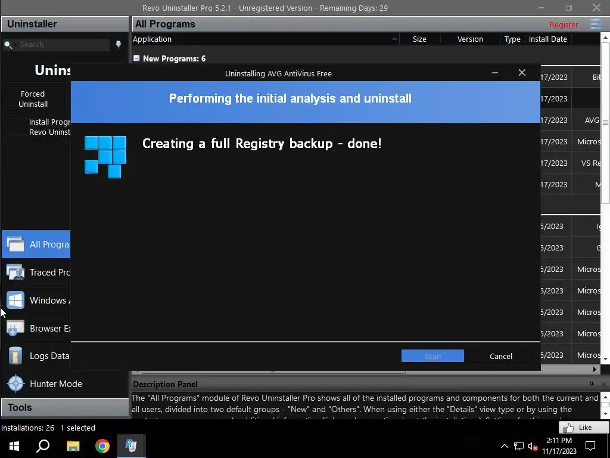
Task: Click the search magnifier icon in Uninstaller panel
Action: coord(8,45)
